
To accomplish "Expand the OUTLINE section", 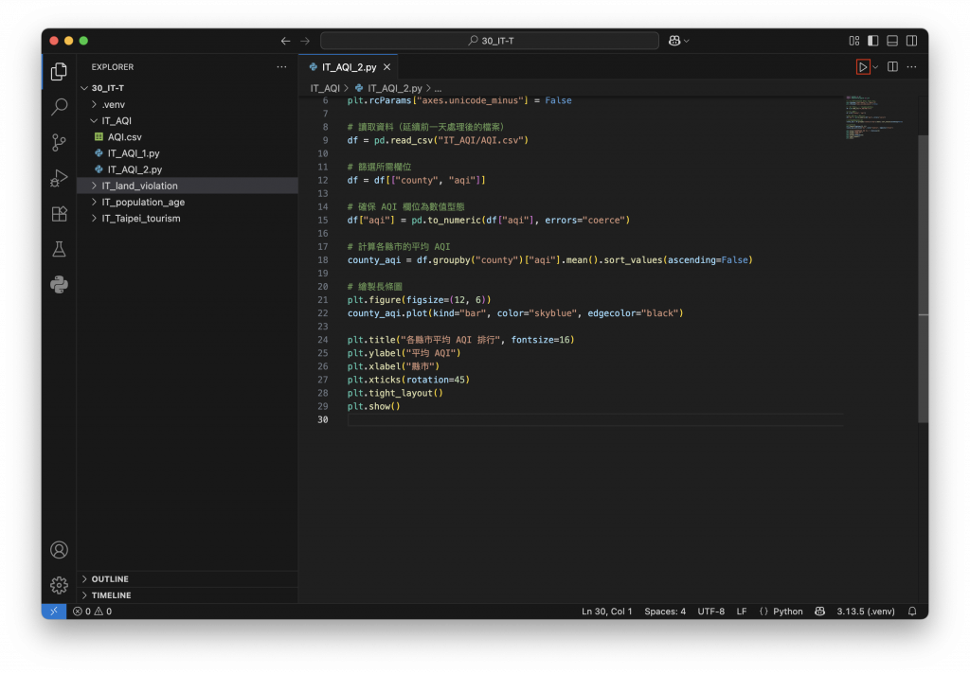I will (x=110, y=578).
